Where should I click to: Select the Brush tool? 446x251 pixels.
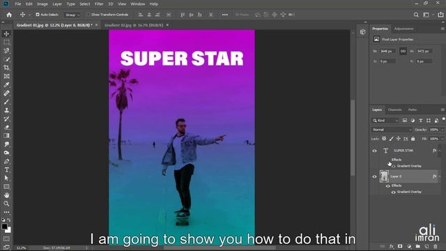pyautogui.click(x=6, y=102)
